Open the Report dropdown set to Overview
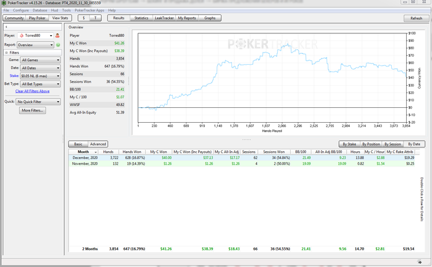 (36, 45)
